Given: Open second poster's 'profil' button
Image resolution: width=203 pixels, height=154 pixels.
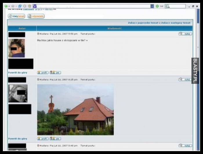Looking at the screenshot, I should tap(43, 139).
